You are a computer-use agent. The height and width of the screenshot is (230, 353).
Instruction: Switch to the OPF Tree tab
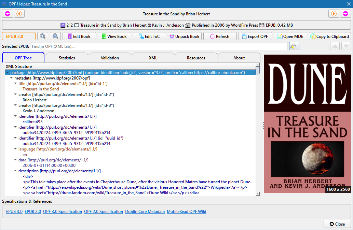point(23,58)
